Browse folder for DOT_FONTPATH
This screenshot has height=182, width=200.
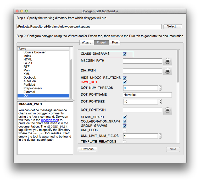pos(168,110)
